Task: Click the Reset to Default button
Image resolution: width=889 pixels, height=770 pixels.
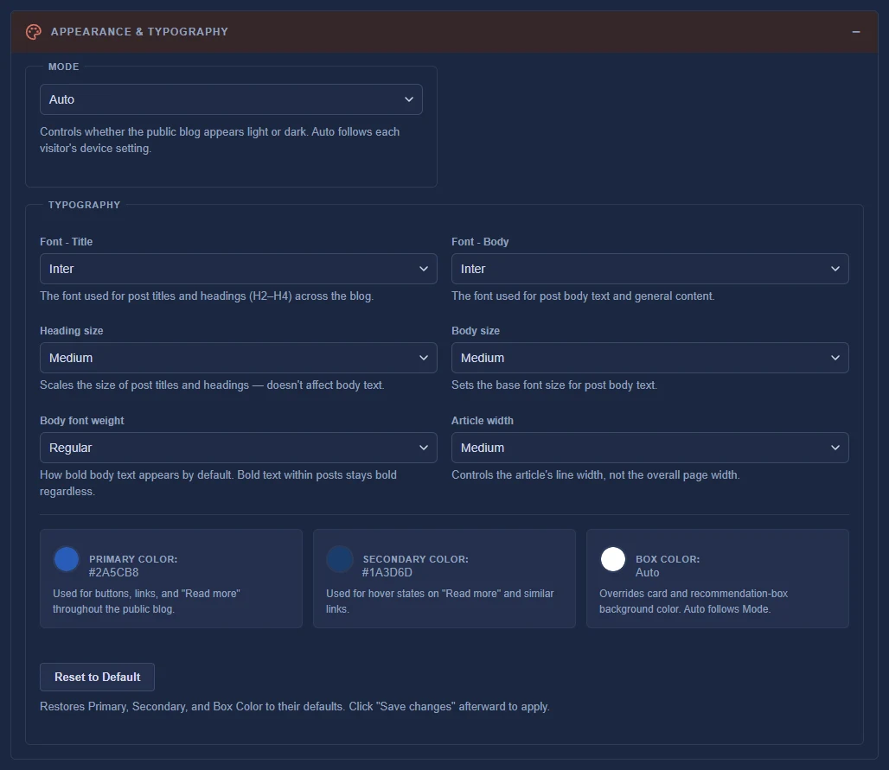Action: 97,677
